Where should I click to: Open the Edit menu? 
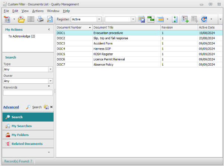coord(15,11)
